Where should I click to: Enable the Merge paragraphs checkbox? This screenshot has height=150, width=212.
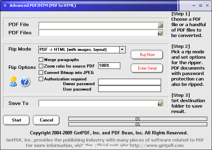pos(41,60)
